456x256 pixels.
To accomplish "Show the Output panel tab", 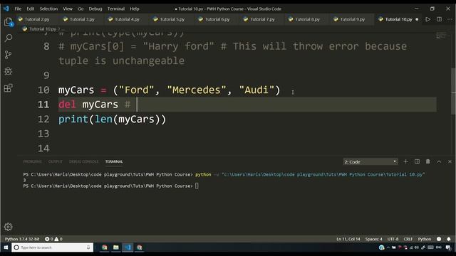I will point(56,161).
